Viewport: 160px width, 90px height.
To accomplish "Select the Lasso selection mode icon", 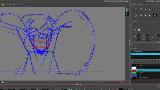I will [x=136, y=9].
